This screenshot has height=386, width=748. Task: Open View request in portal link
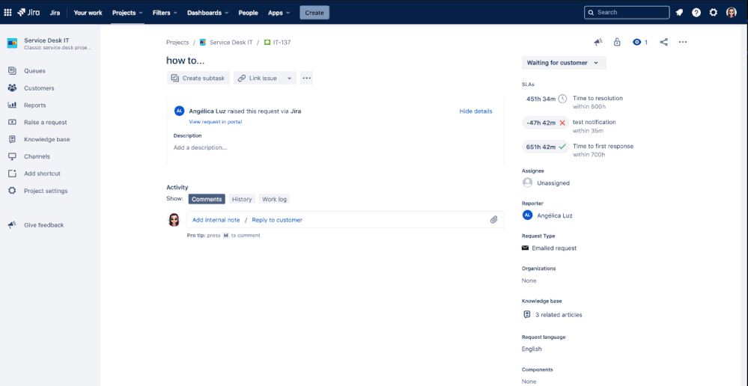pos(215,122)
